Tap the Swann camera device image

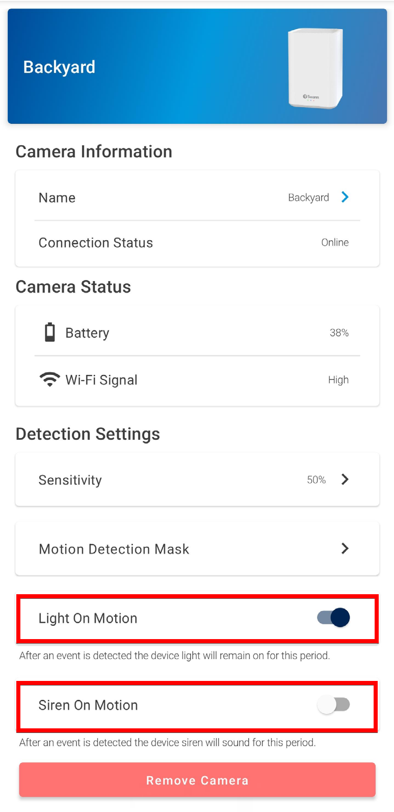point(316,68)
